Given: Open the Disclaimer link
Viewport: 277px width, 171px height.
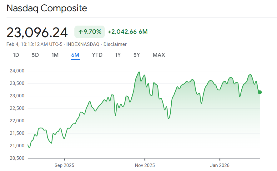Looking at the screenshot, I should 115,44.
